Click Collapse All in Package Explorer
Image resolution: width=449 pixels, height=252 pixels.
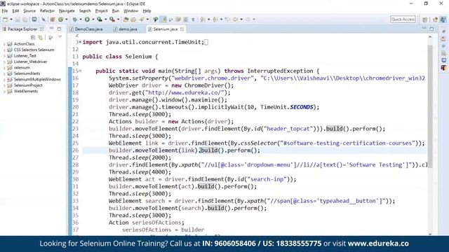pyautogui.click(x=33, y=37)
